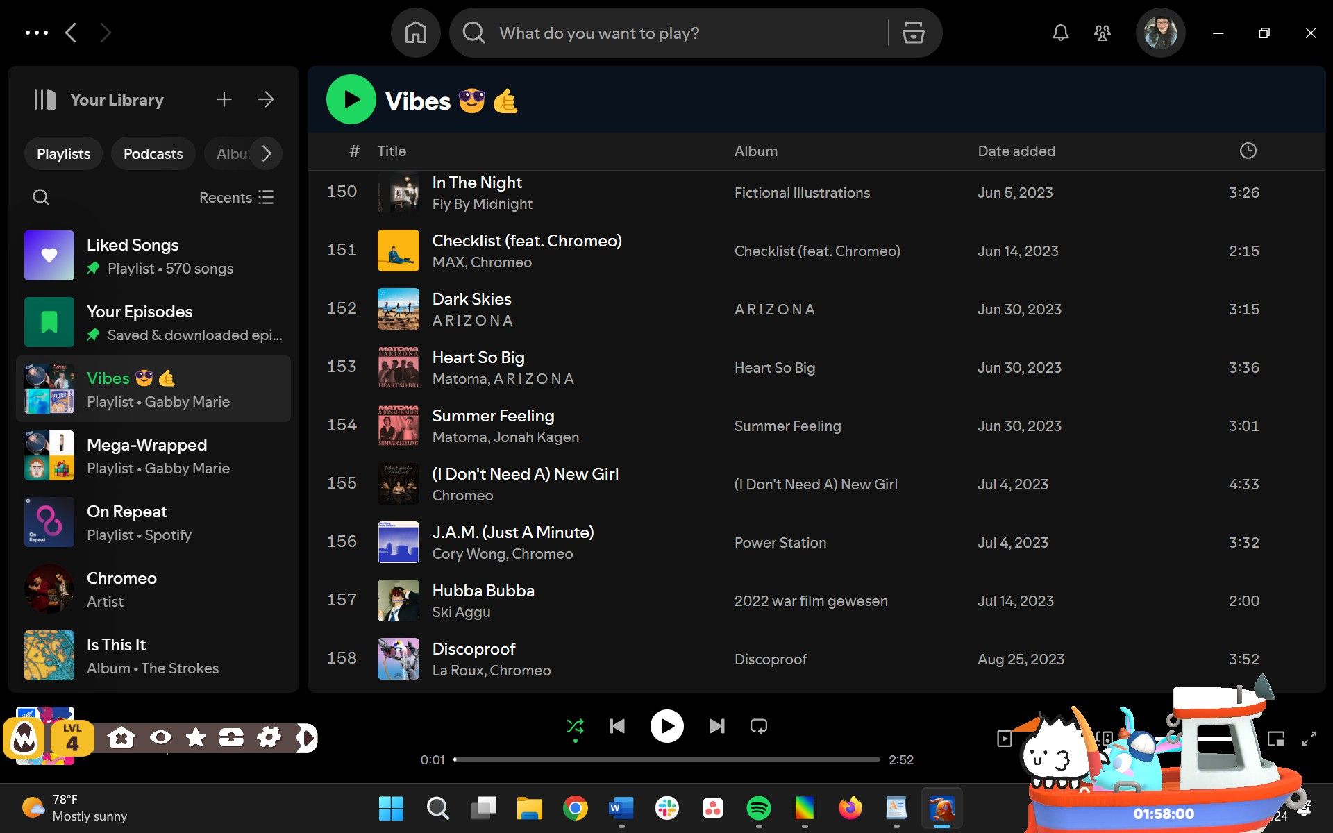Click the egg icon in overlay widget
Viewport: 1333px width, 833px height.
[25, 738]
